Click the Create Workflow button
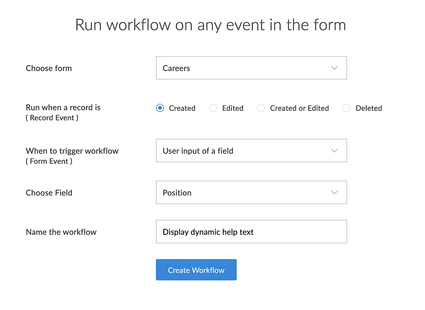This screenshot has width=425, height=310. [x=196, y=270]
